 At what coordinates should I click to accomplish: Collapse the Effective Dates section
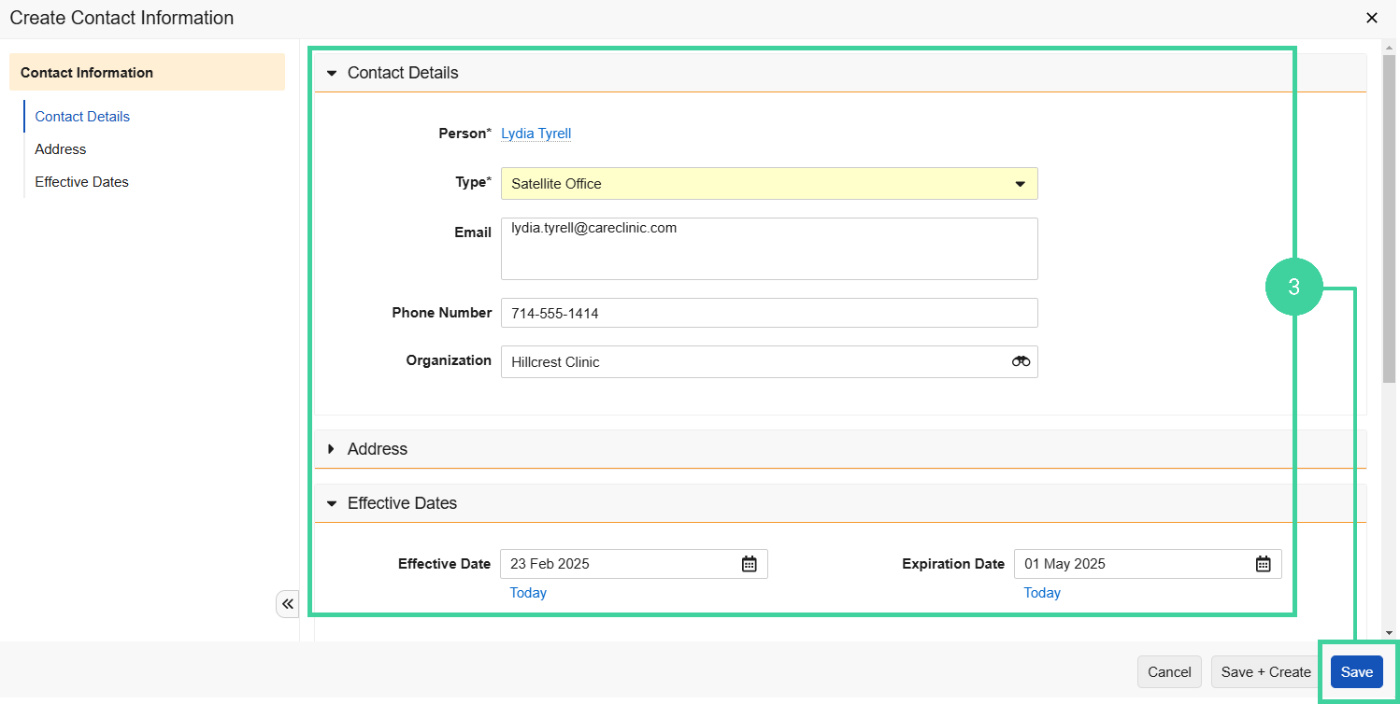coord(332,503)
